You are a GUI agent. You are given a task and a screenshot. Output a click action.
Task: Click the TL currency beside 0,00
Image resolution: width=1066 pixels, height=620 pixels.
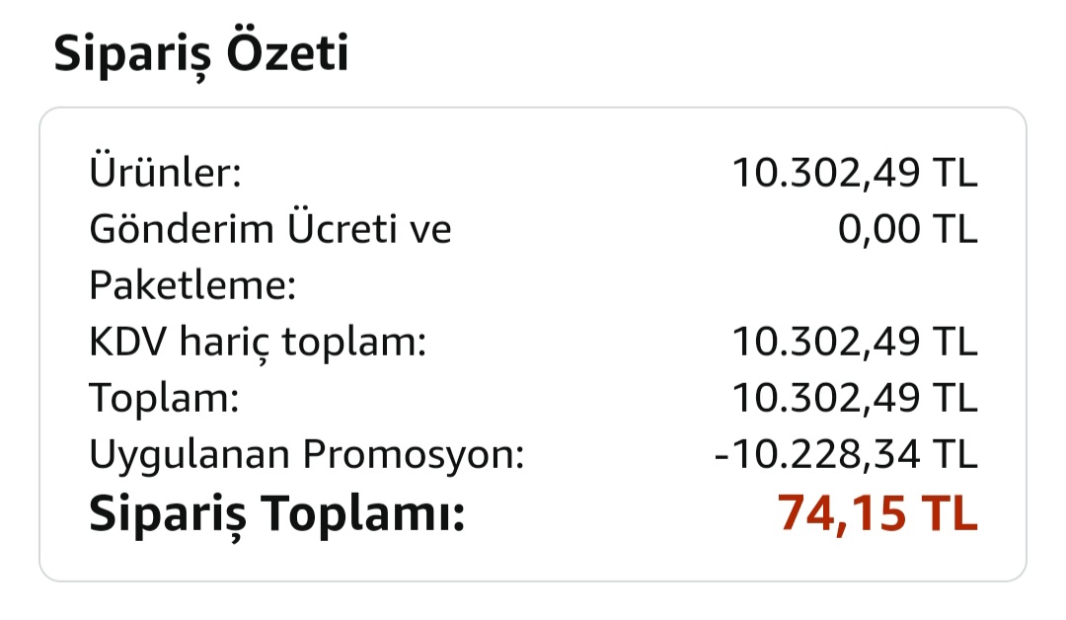[x=953, y=229]
